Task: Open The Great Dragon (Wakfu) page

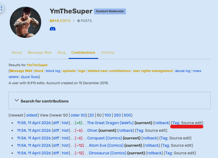Action: click(110, 123)
